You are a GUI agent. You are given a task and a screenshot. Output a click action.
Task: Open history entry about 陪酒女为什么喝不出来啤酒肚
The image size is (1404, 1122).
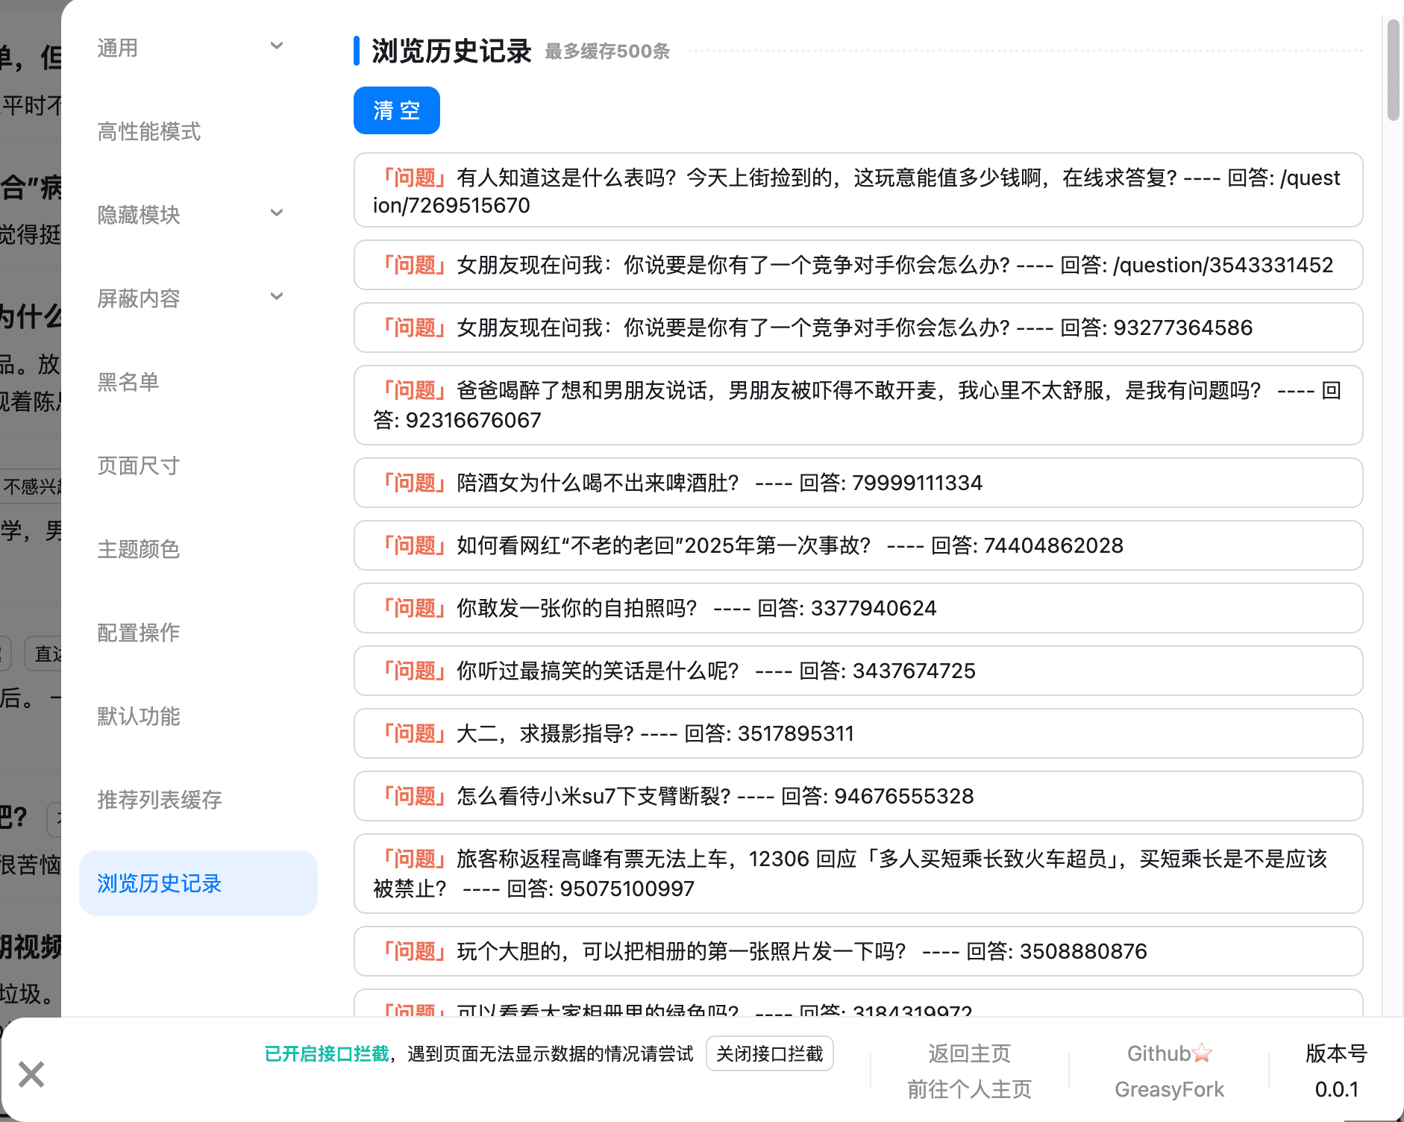pyautogui.click(x=858, y=483)
